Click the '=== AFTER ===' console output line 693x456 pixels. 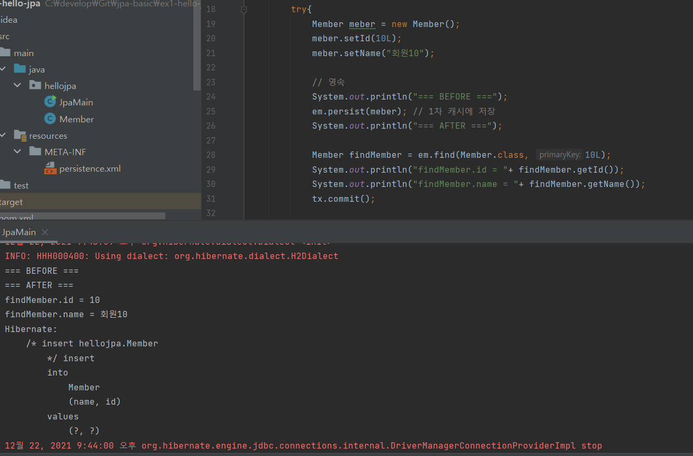coord(39,285)
